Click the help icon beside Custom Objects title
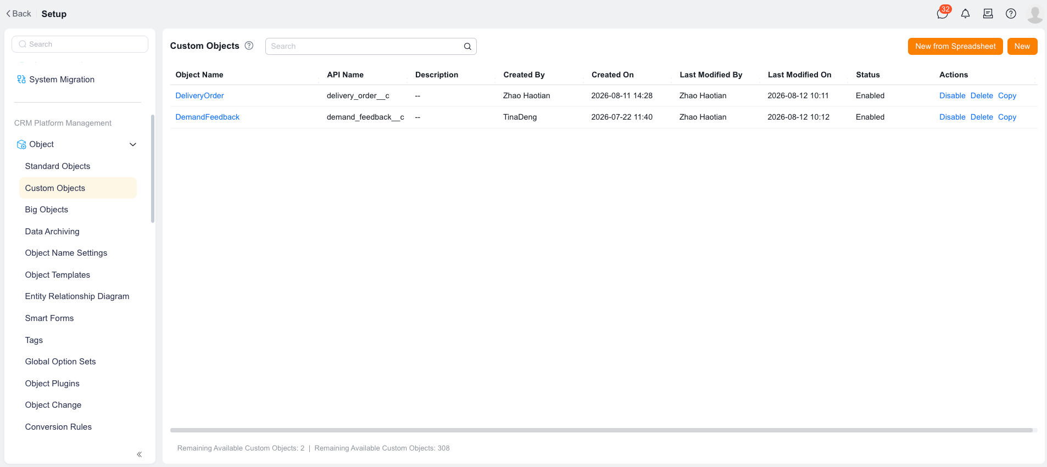Viewport: 1047px width, 467px height. [249, 46]
